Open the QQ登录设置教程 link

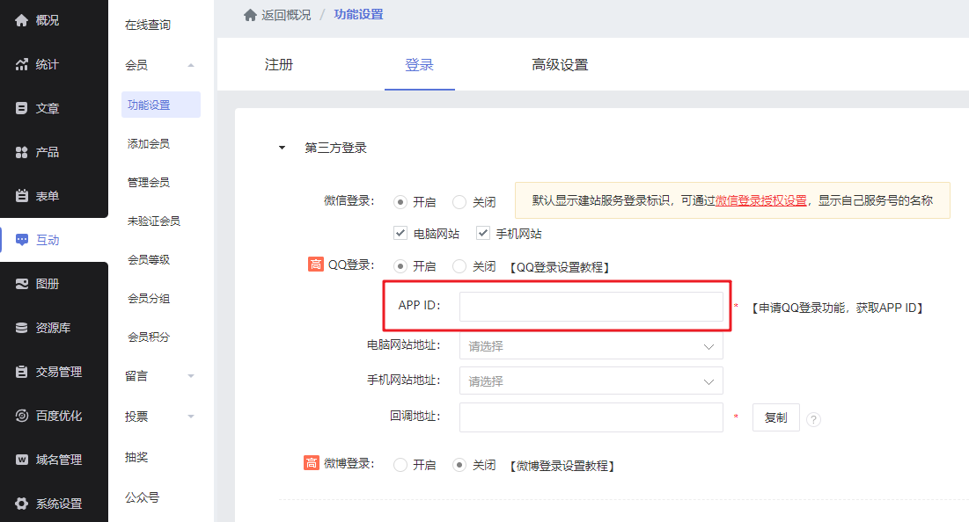coord(560,267)
